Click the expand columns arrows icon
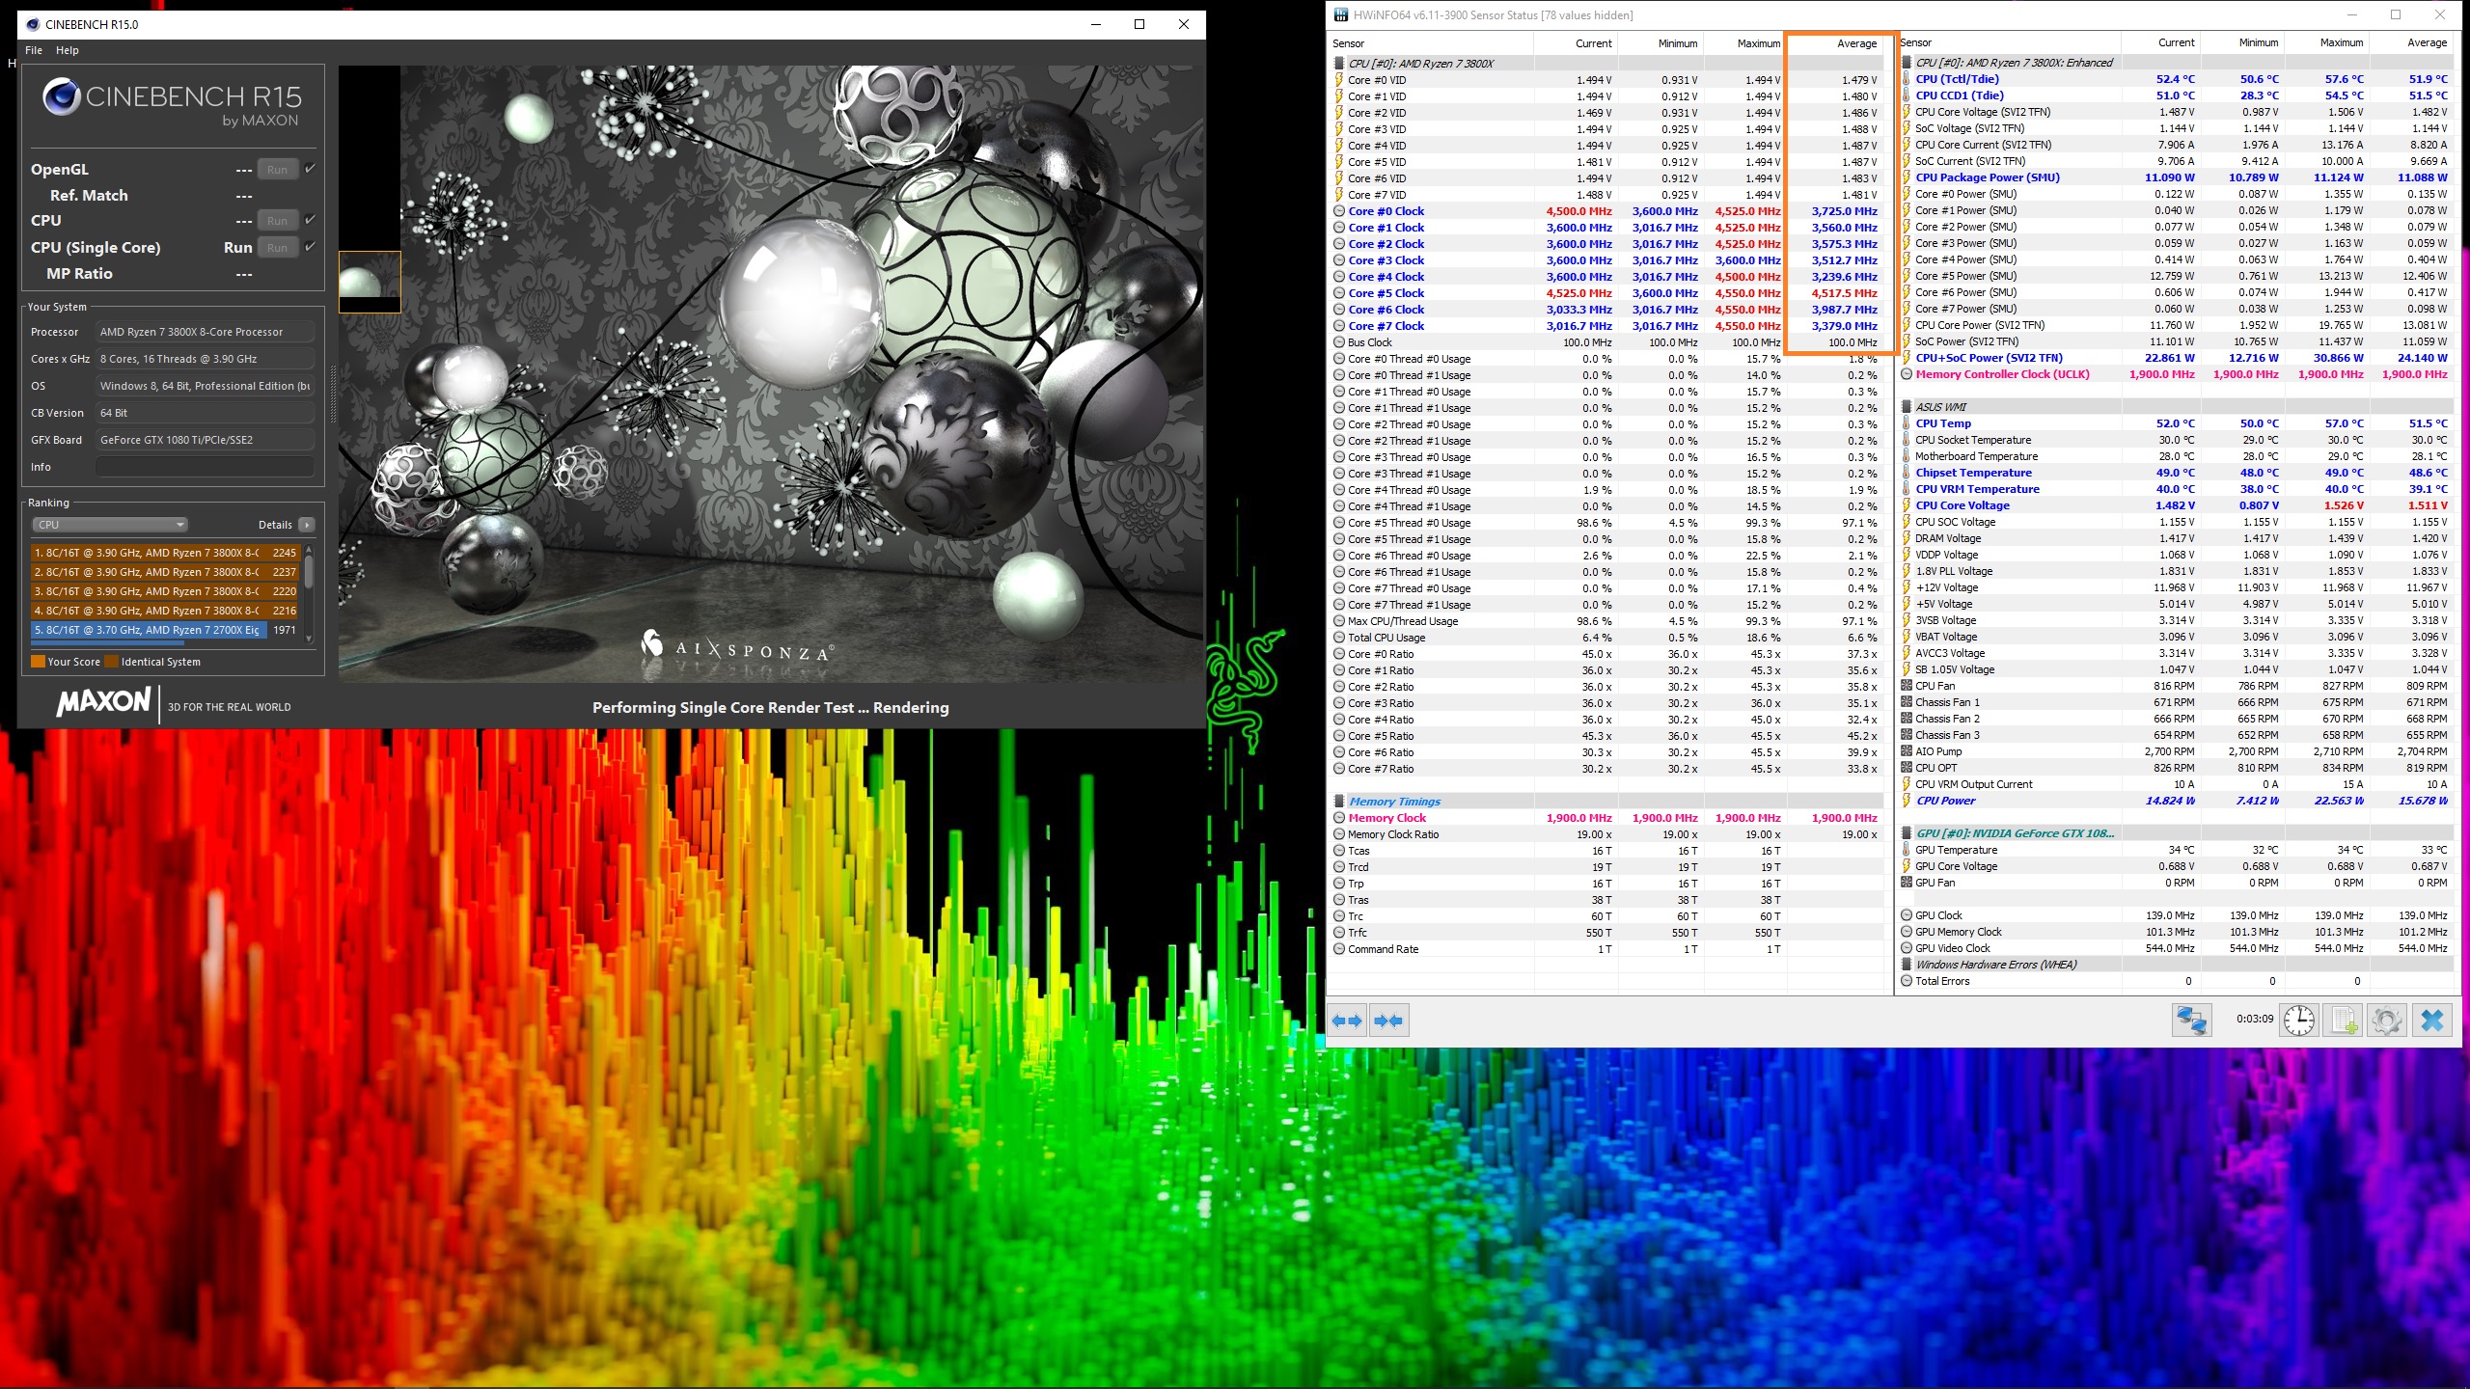Image resolution: width=2470 pixels, height=1389 pixels. 1347,1021
